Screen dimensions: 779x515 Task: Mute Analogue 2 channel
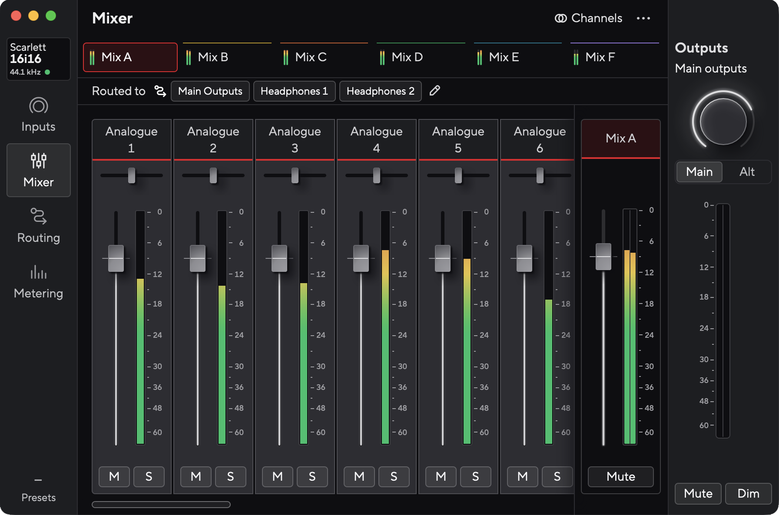click(x=196, y=477)
